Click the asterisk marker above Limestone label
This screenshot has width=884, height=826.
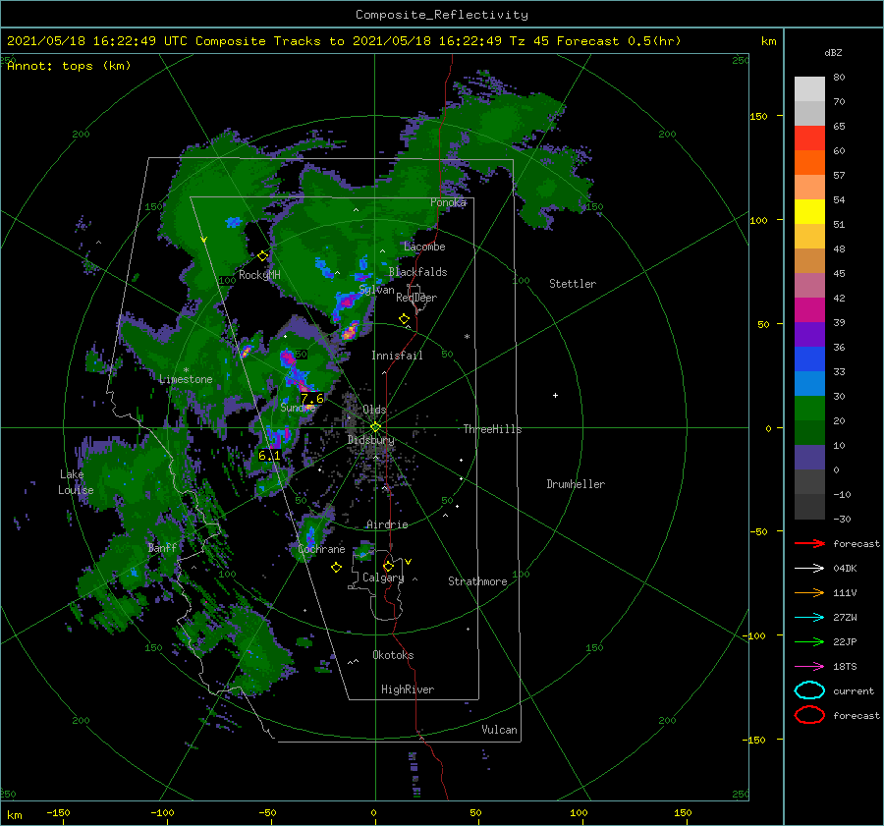tap(186, 370)
